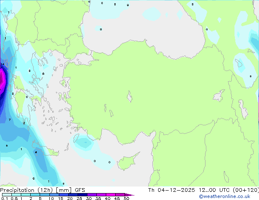Click the magenta heavy-precipitation area on the map's west edge

coord(2,81)
